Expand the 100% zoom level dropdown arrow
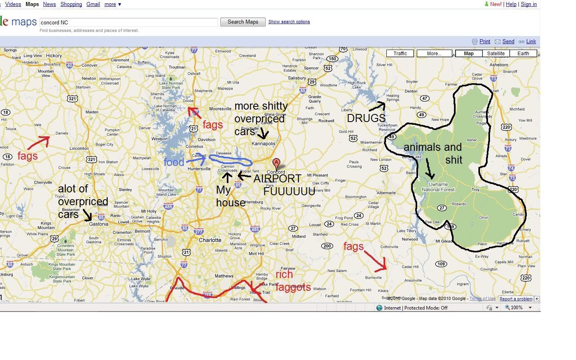 tap(530, 308)
